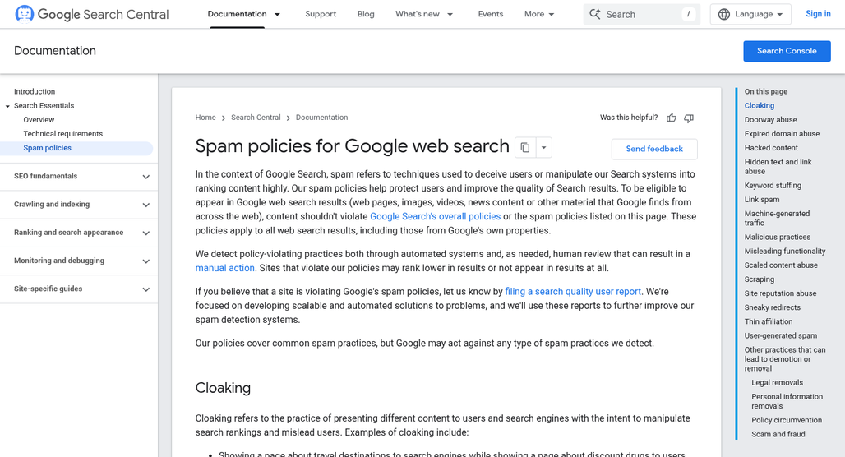
Task: Jump to Link spam section
Action: tap(762, 200)
